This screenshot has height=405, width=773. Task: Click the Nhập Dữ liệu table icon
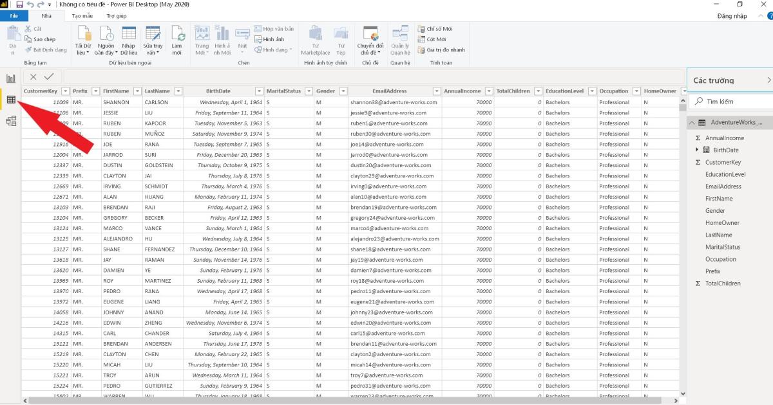(129, 40)
